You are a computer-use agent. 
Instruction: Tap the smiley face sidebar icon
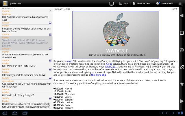point(182,50)
